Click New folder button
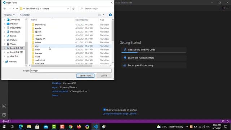The width and height of the screenshot is (231, 130). tap(25, 15)
